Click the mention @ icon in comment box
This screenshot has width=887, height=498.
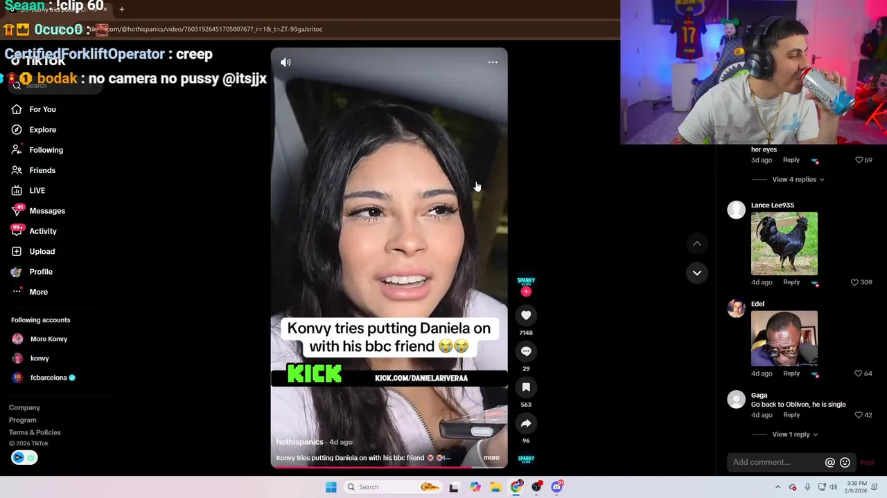coord(829,462)
